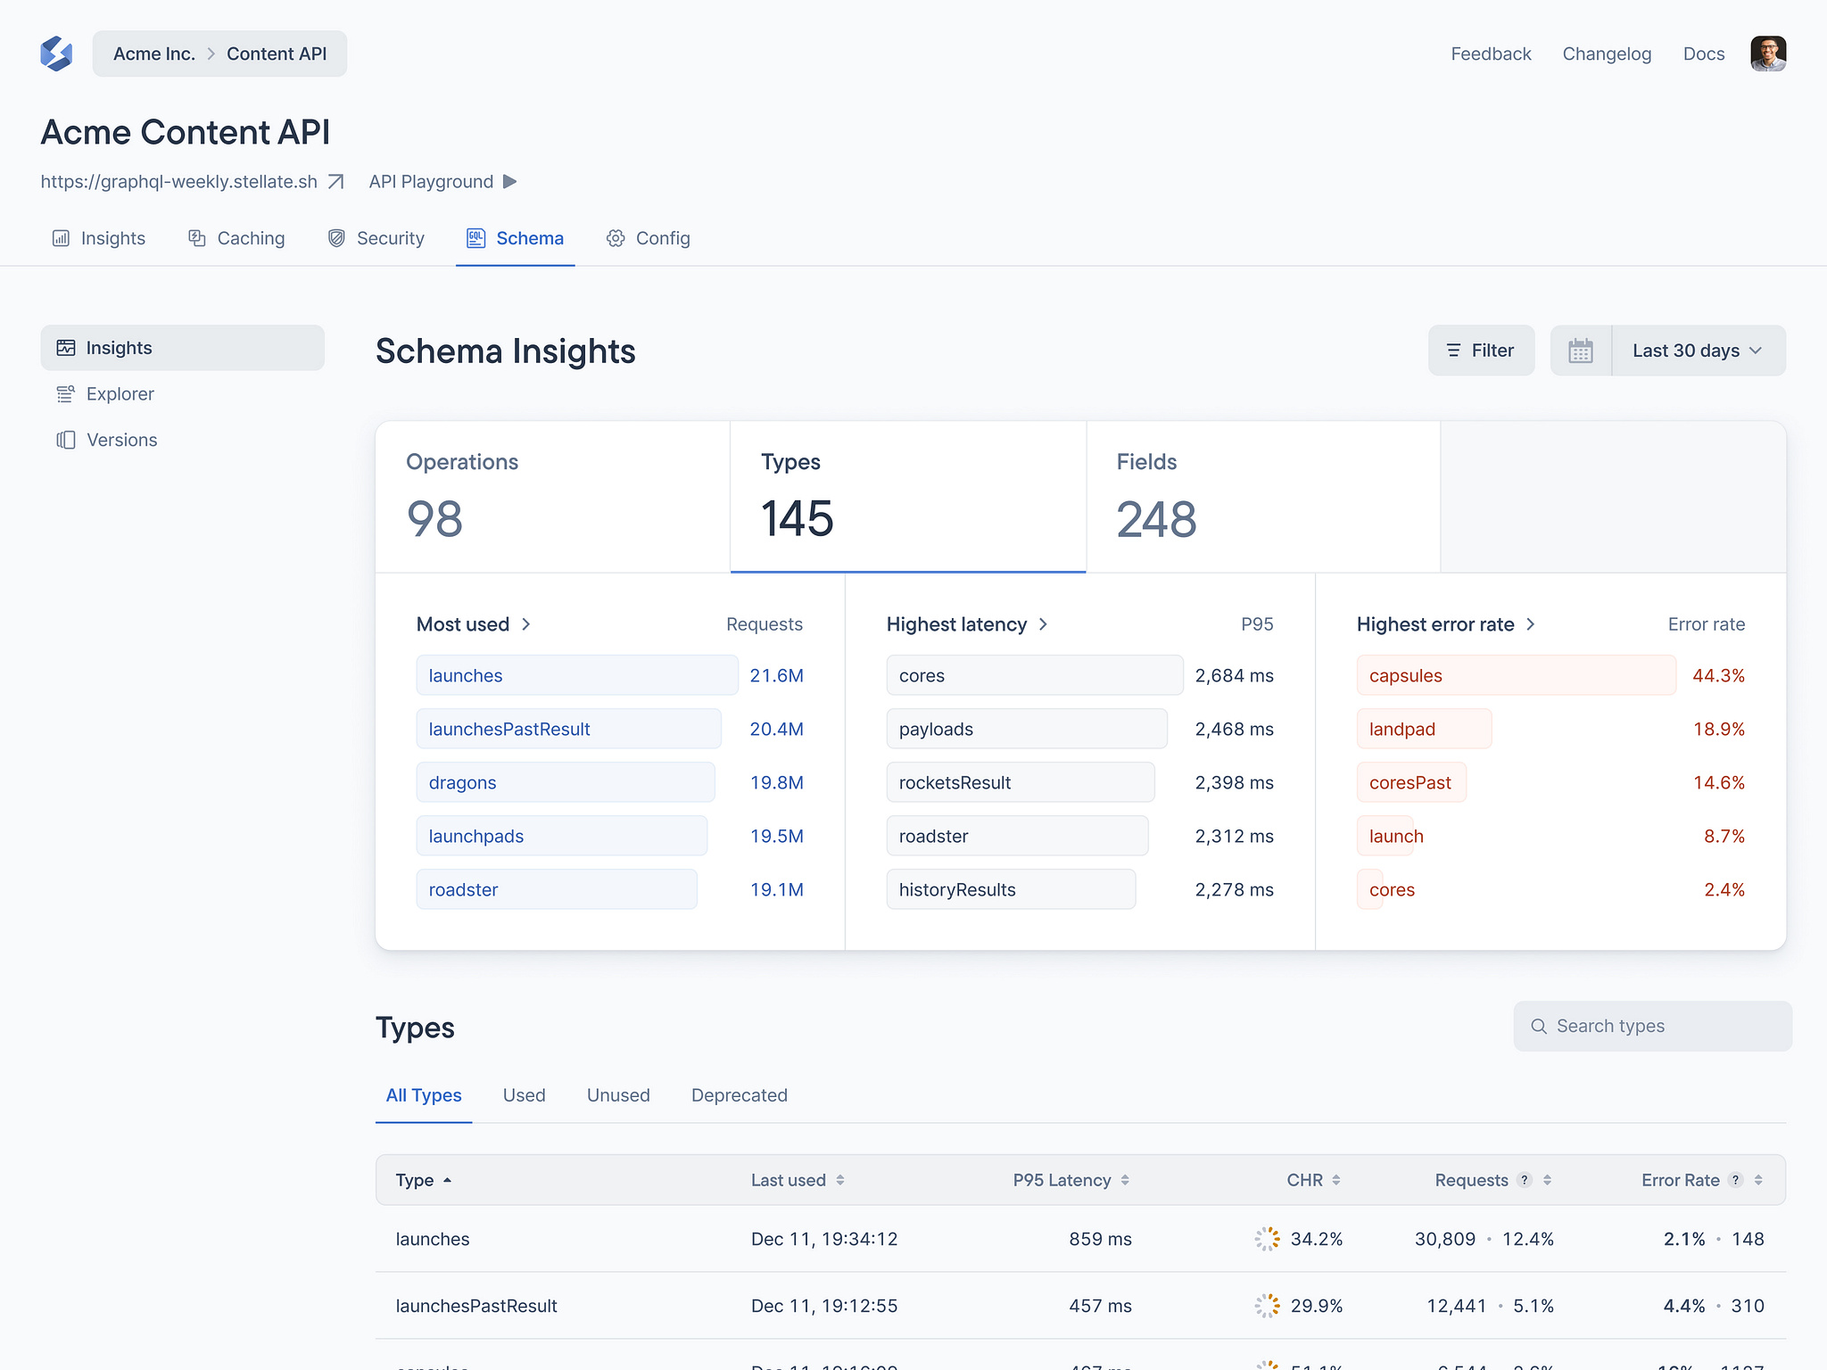Click the Acme Inc. breadcrumb

point(154,54)
